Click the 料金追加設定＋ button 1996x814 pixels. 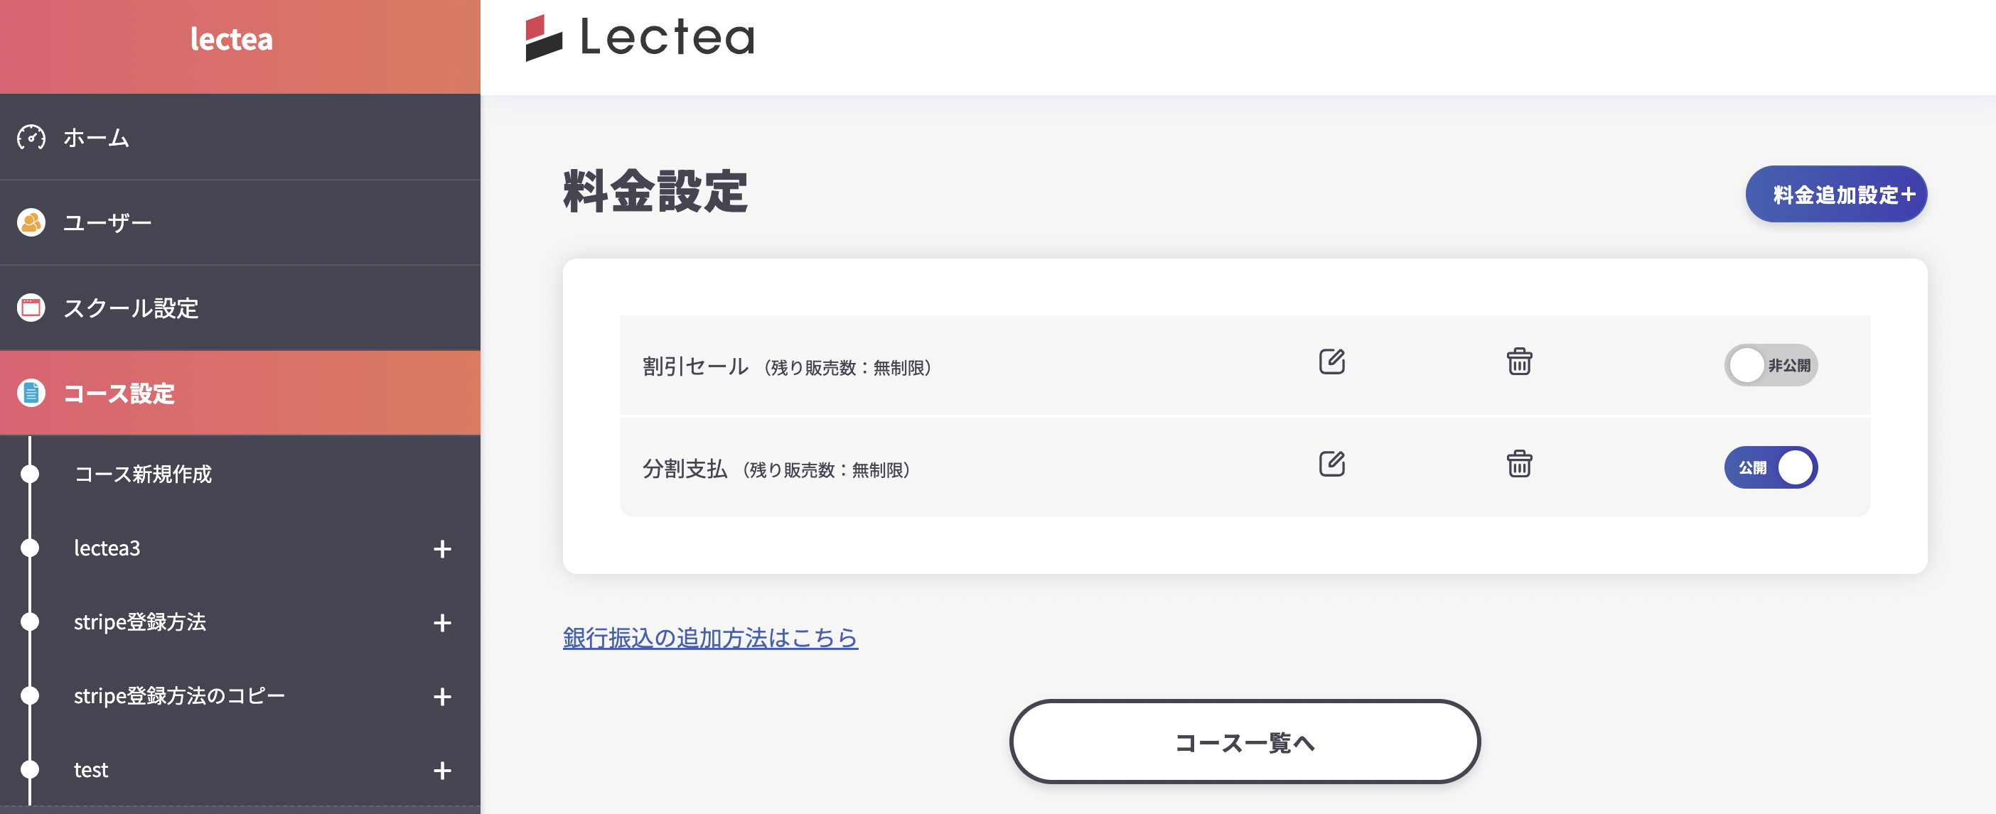1836,194
